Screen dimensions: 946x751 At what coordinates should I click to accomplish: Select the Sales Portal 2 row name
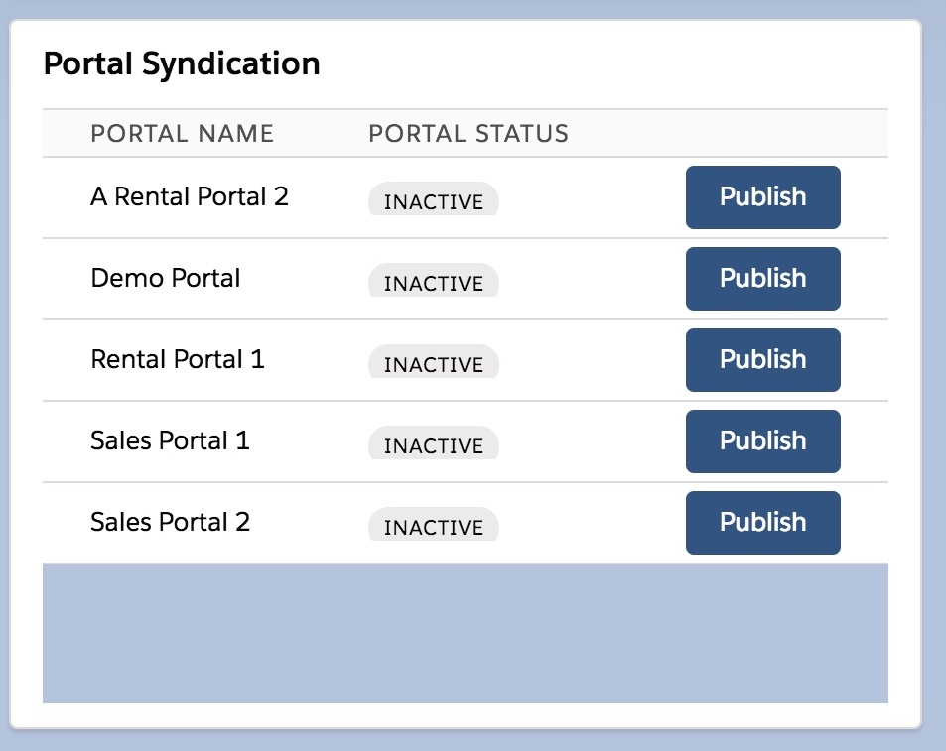click(170, 522)
